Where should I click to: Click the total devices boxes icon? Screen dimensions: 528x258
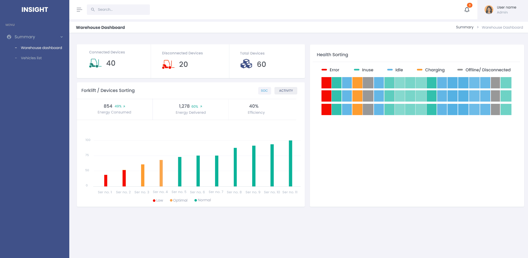pos(246,64)
